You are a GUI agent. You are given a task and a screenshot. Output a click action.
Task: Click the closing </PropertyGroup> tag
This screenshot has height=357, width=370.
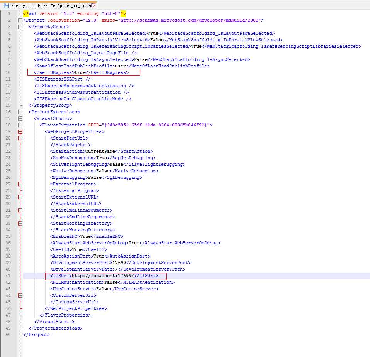coord(50,106)
